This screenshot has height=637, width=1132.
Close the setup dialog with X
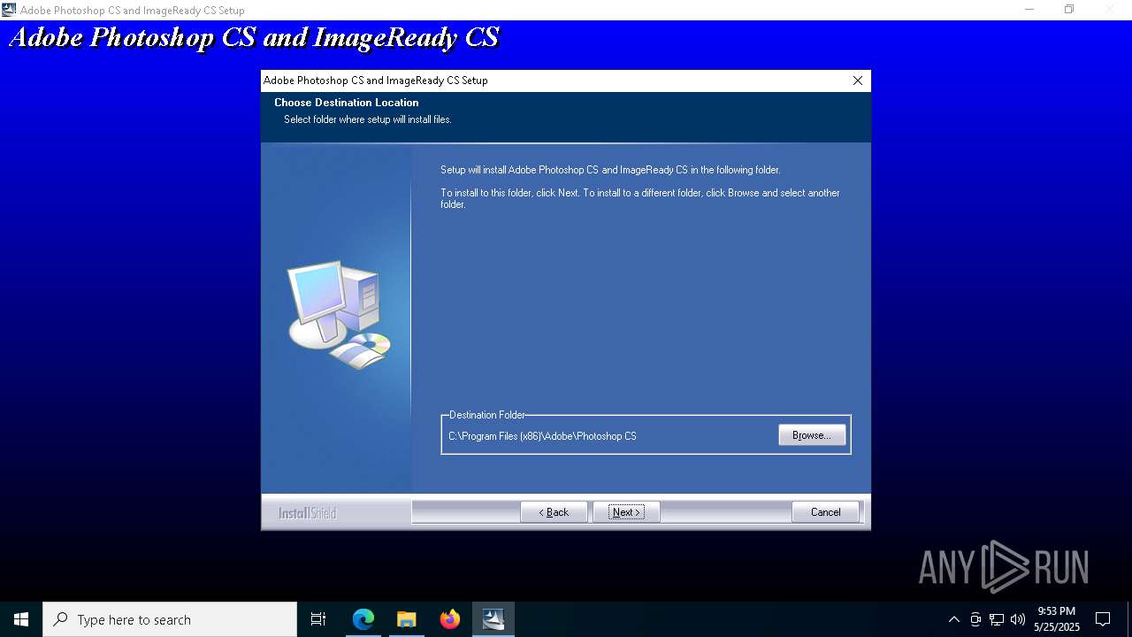[x=857, y=81]
